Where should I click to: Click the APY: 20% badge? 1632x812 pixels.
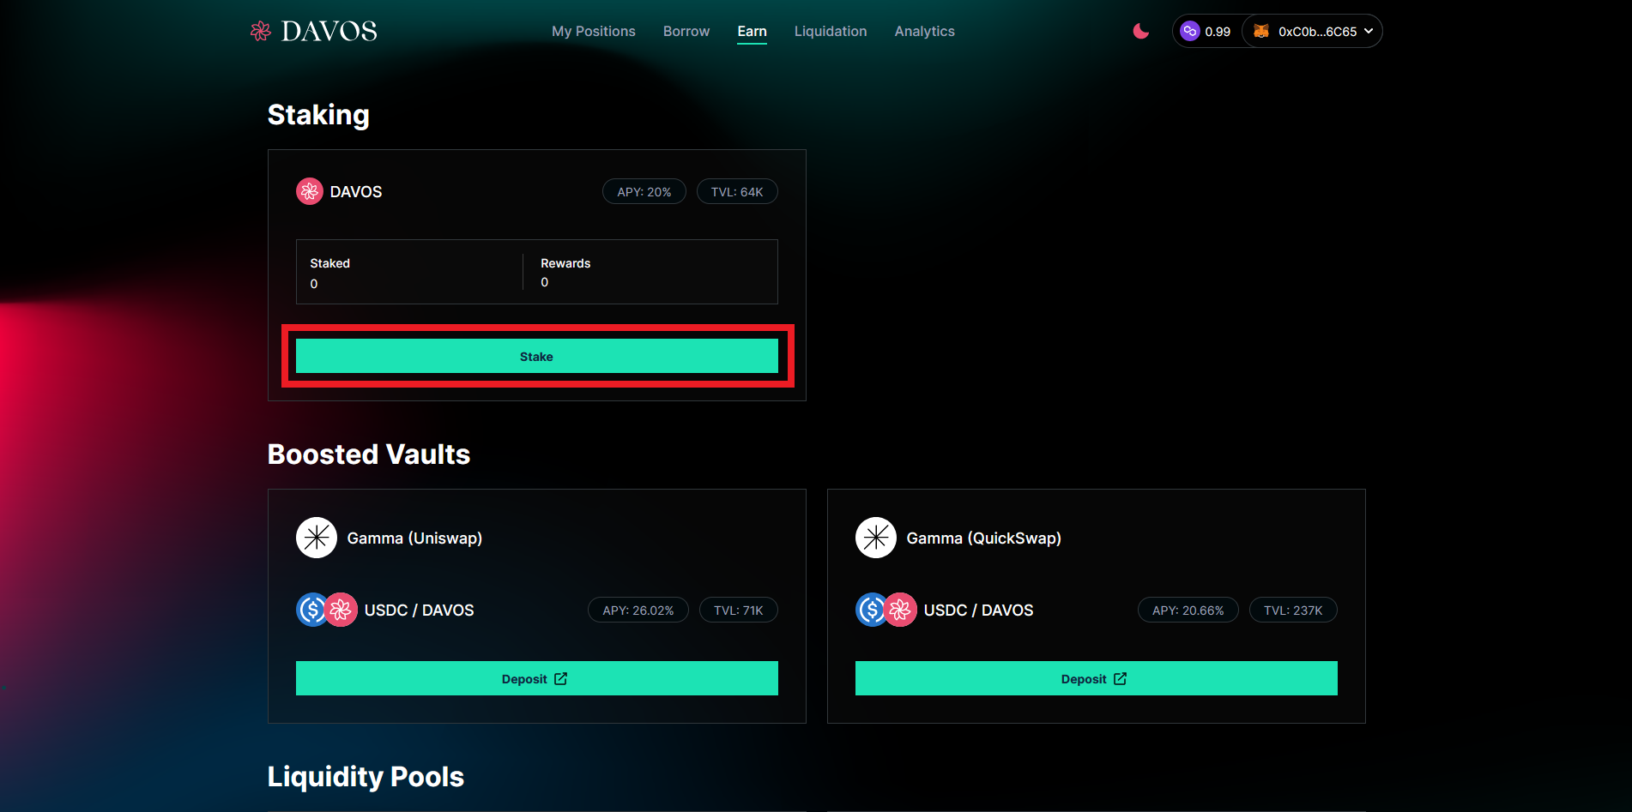point(644,192)
